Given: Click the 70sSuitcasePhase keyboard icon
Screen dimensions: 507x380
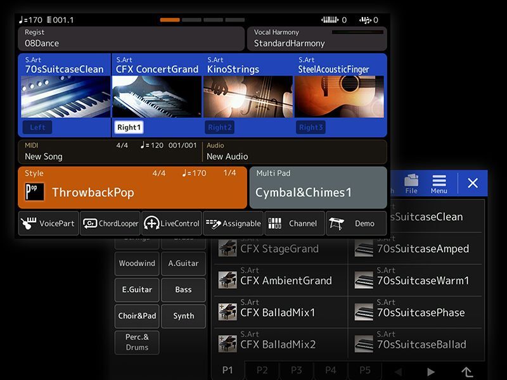Looking at the screenshot, I should [364, 312].
